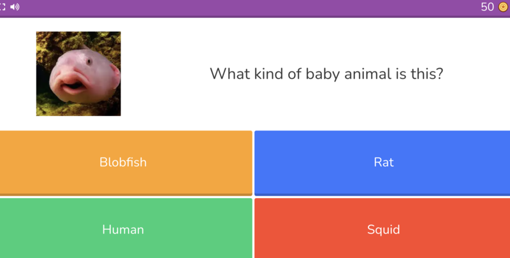Click the blobfish photo thumbnail

[x=78, y=74]
